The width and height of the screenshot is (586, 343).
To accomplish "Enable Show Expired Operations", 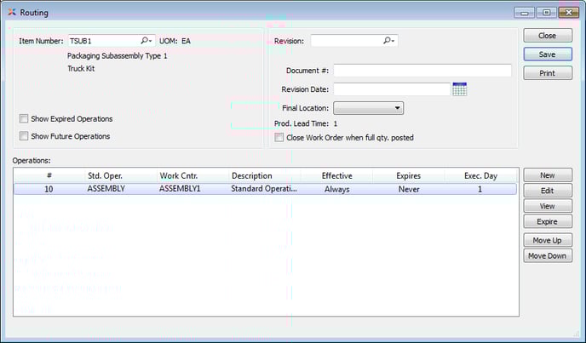I will pyautogui.click(x=24, y=119).
